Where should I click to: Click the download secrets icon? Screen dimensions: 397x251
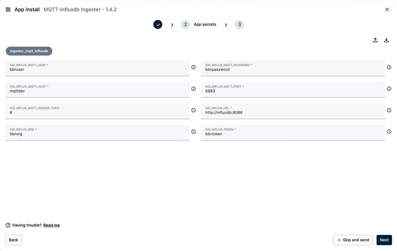click(x=386, y=40)
